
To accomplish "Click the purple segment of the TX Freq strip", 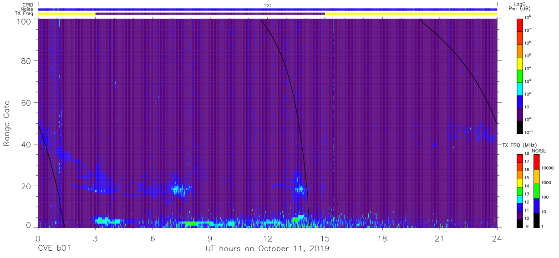I will point(210,14).
